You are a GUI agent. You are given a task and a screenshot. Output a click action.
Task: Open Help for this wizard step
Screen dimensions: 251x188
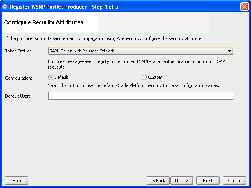point(16,181)
